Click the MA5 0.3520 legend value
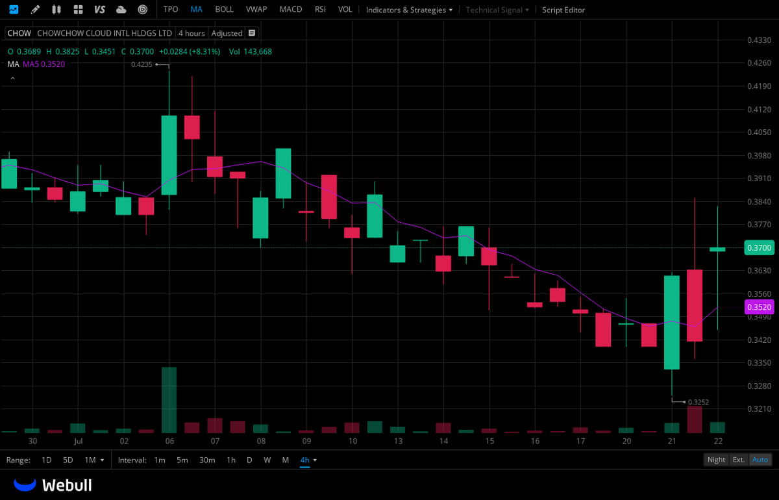This screenshot has height=500, width=779. tap(44, 64)
